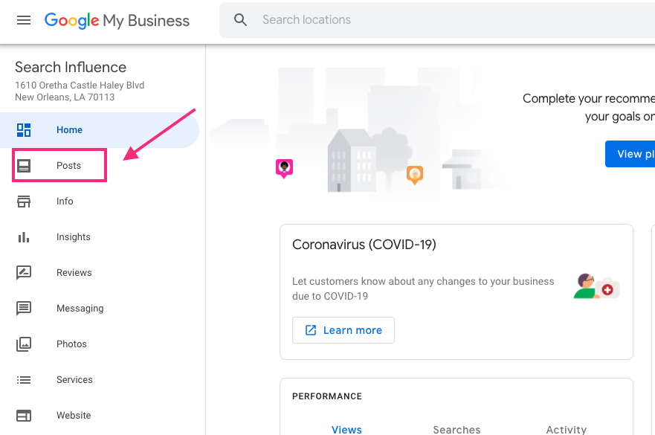
Task: Switch to the Views performance tab
Action: point(346,429)
